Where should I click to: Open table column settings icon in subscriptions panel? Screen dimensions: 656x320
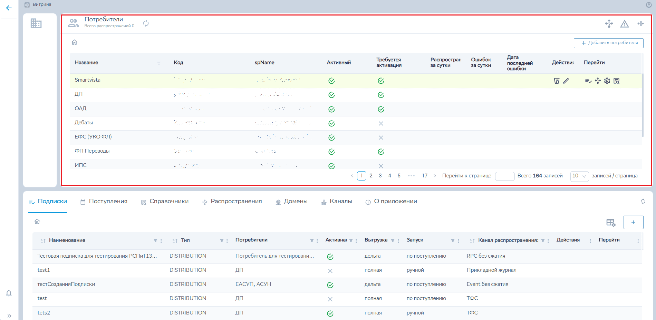pyautogui.click(x=610, y=223)
